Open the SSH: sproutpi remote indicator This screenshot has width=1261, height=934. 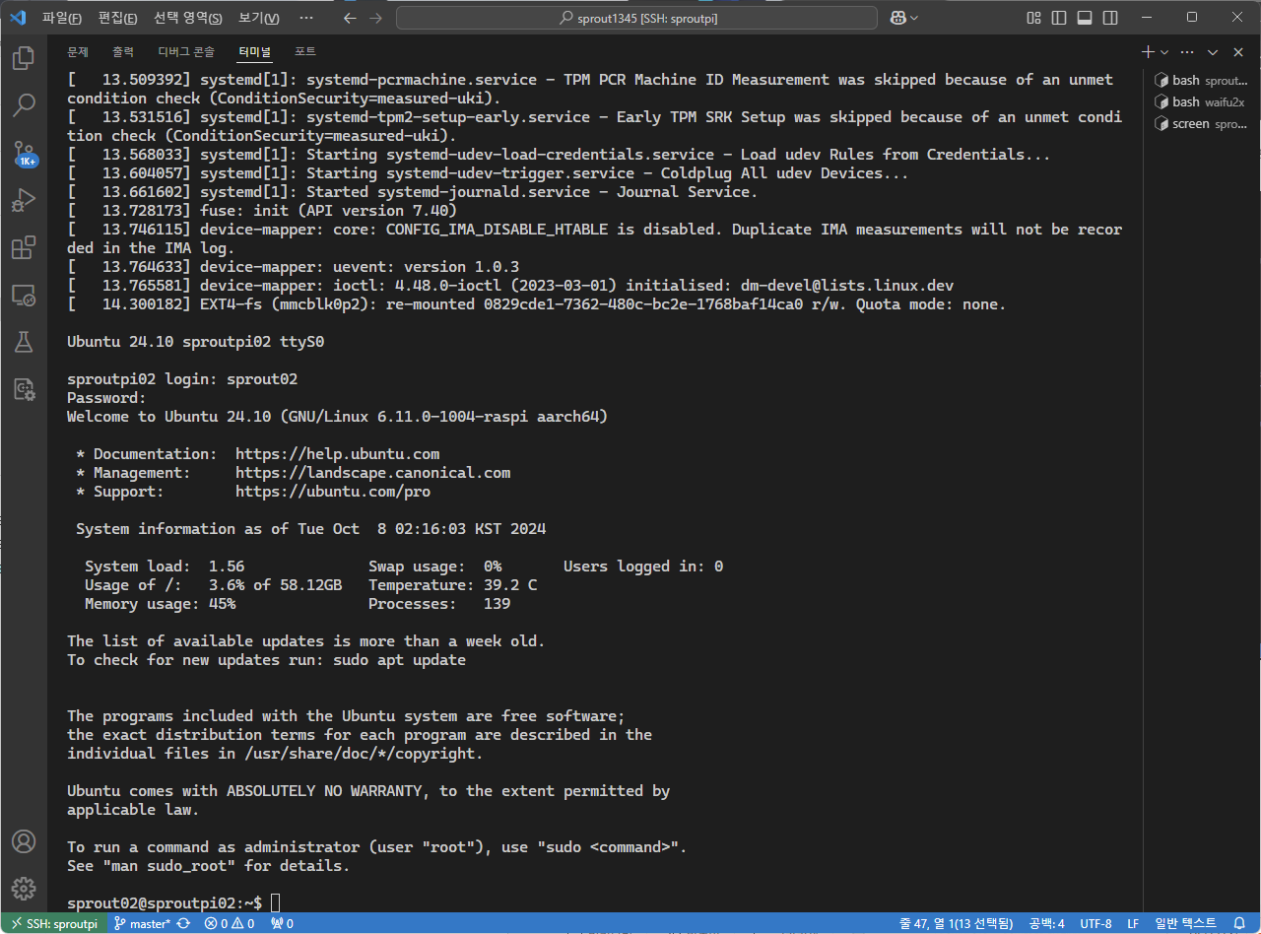click(54, 923)
